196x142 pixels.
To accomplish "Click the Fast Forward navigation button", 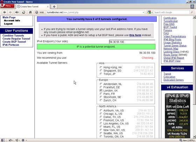I will click(x=17, y=12).
